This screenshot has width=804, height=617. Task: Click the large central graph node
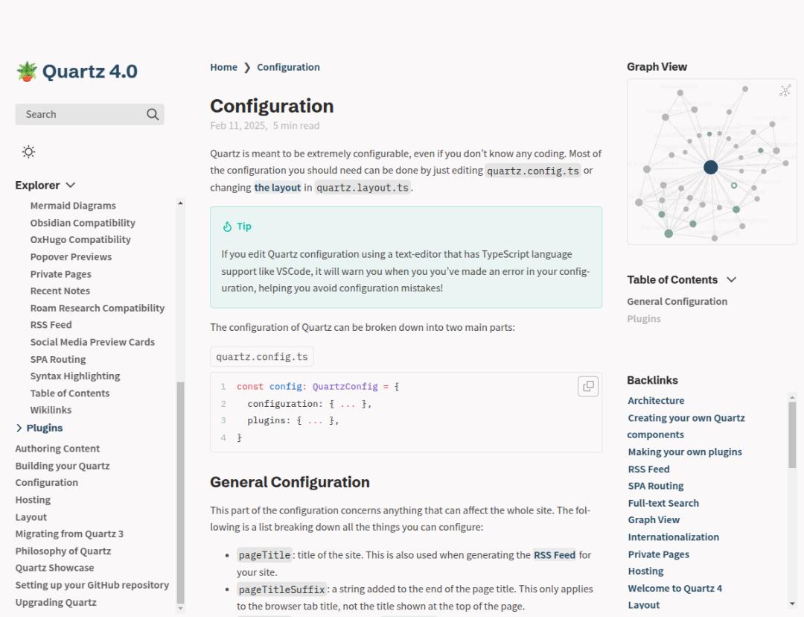coord(710,167)
